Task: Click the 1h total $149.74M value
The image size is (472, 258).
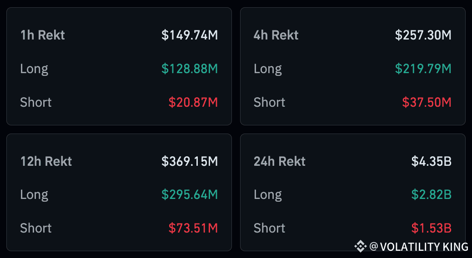Action: point(190,35)
